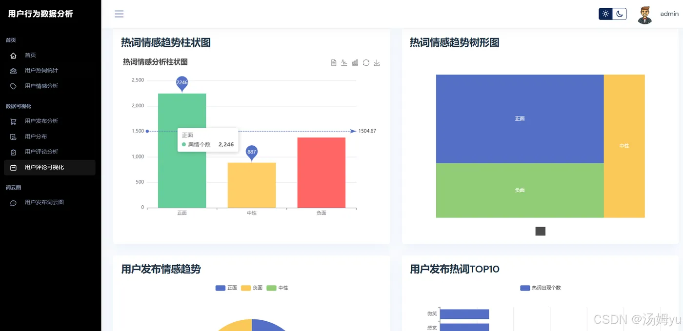Select the yellow 中性 treemap block

pyautogui.click(x=624, y=146)
